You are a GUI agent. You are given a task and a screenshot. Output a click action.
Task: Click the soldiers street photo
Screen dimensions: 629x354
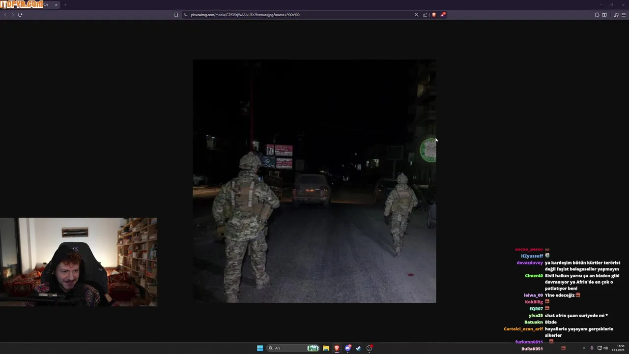tap(314, 181)
